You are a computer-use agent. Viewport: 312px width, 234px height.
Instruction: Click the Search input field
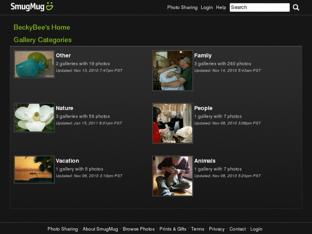click(x=260, y=7)
